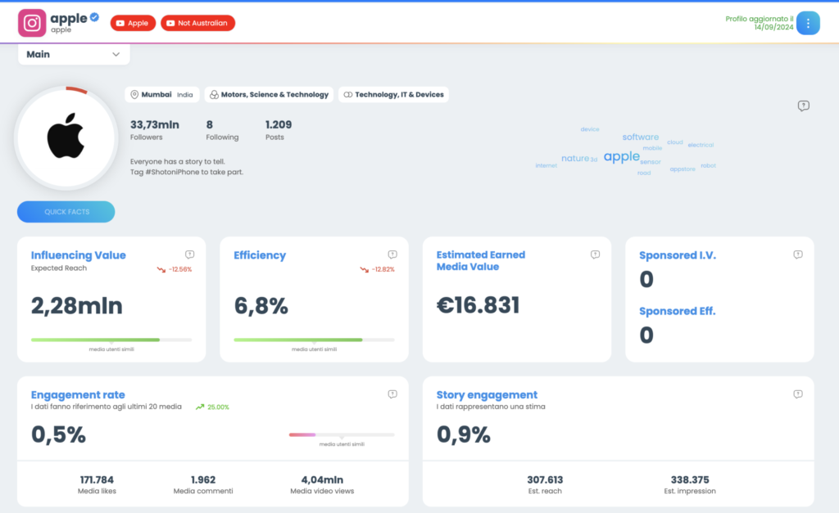
Task: Click the 1.962 Media commenti value
Action: click(203, 480)
